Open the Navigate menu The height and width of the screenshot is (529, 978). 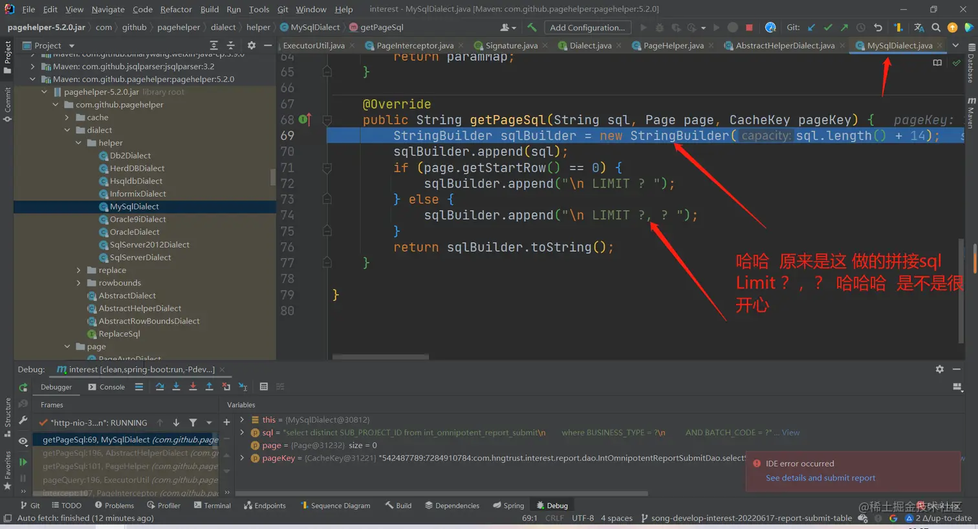(108, 9)
